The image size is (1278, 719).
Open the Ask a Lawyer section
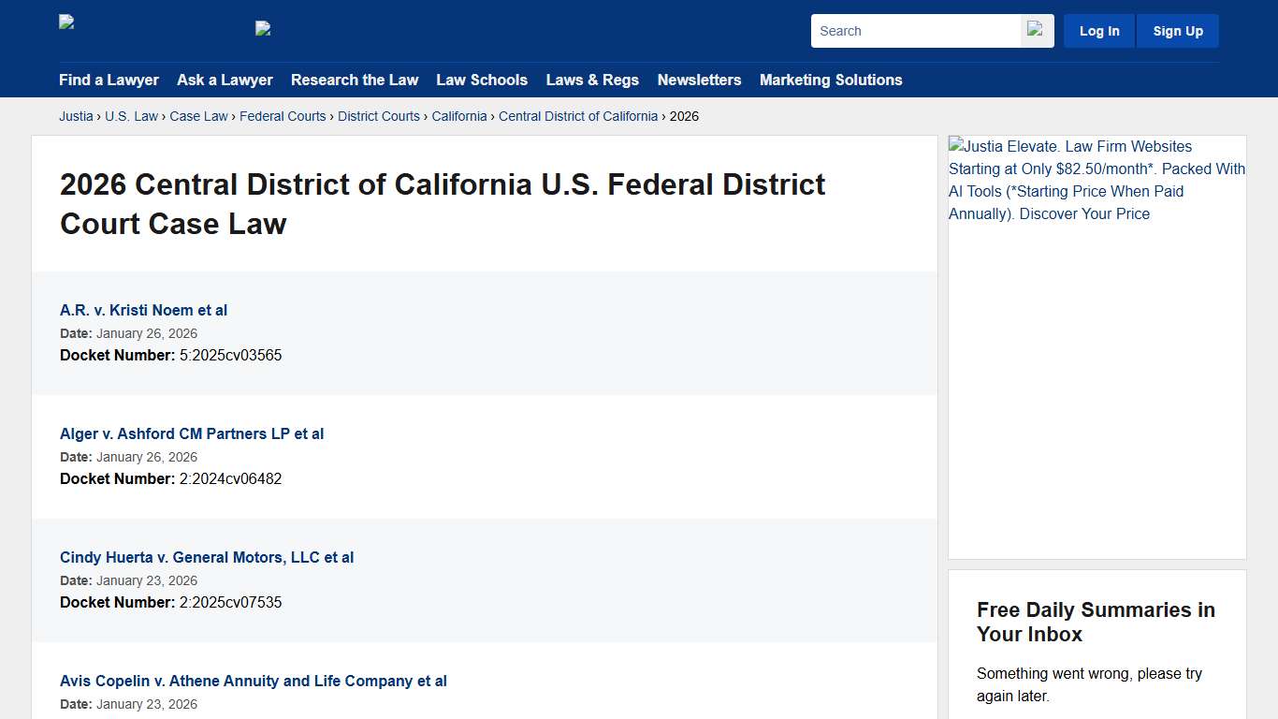[225, 81]
